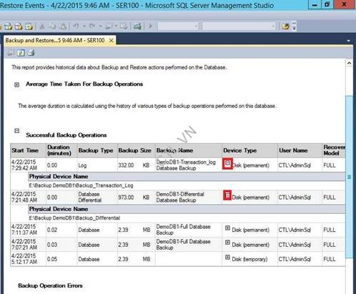Click the report Print icon

[31, 53]
